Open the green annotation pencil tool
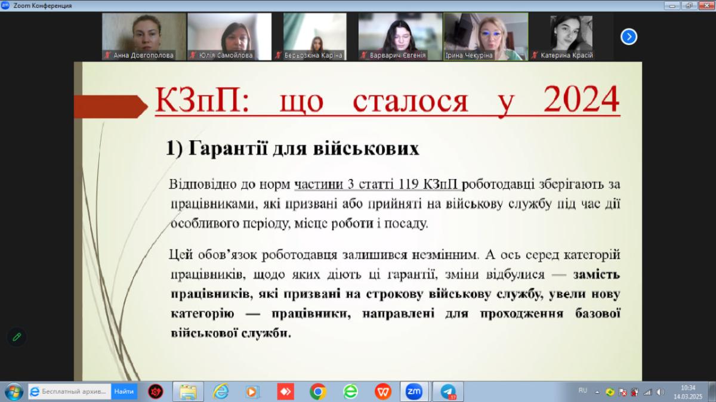Viewport: 716px width, 402px height. (17, 337)
